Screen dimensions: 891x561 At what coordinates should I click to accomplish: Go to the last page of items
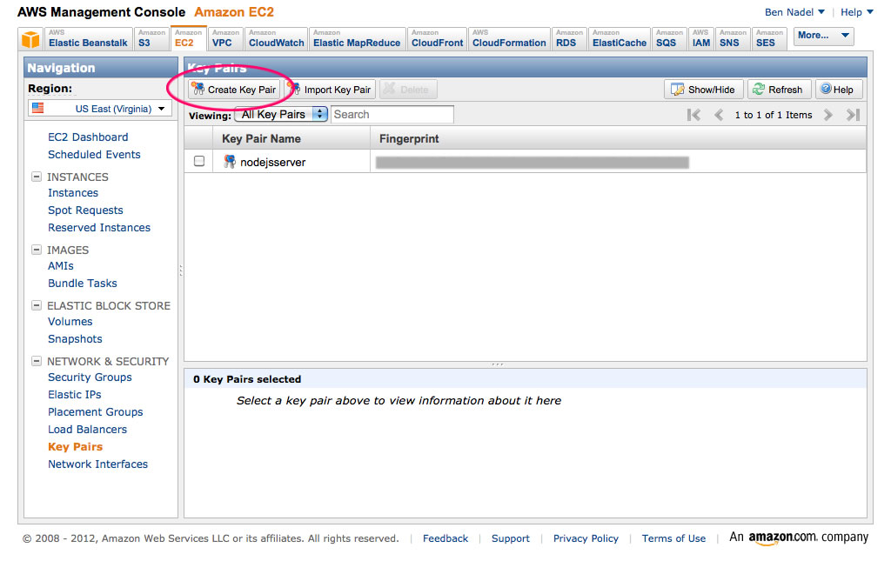pyautogui.click(x=853, y=115)
